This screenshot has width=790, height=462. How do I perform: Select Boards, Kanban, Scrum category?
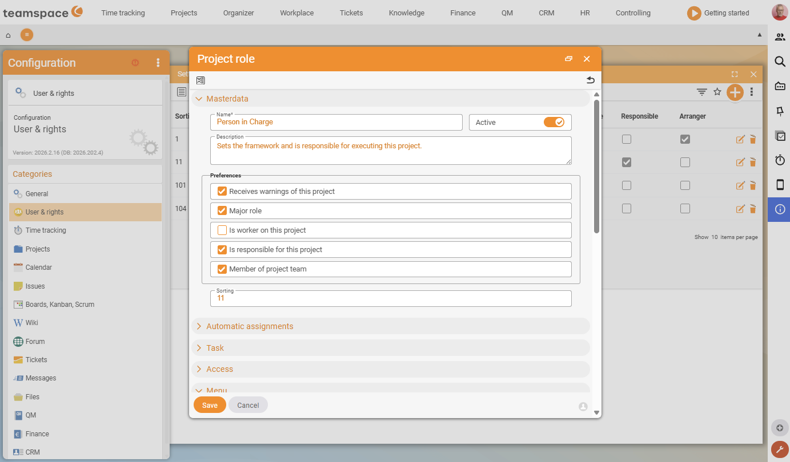click(x=86, y=305)
